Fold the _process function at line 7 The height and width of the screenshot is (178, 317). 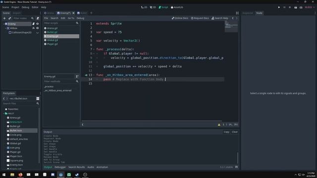[94, 49]
